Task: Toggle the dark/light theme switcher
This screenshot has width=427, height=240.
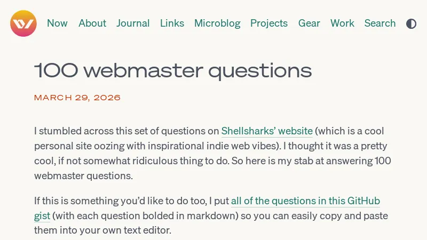Action: coord(411,23)
